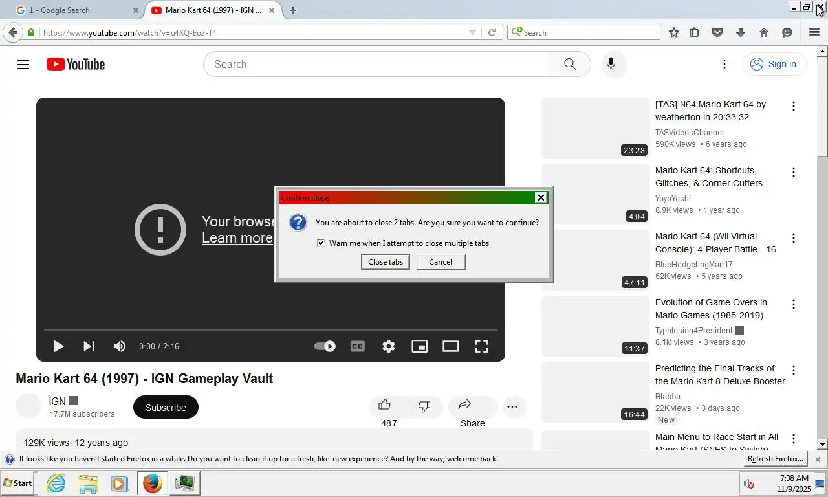The width and height of the screenshot is (828, 497).
Task: Switch to theater mode
Action: click(x=450, y=346)
